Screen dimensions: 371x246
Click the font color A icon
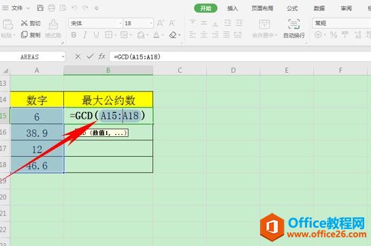(156, 35)
